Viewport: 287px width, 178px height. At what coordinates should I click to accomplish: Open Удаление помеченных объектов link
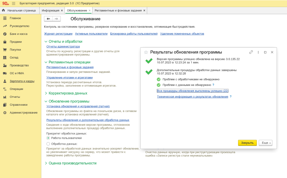[182, 34]
